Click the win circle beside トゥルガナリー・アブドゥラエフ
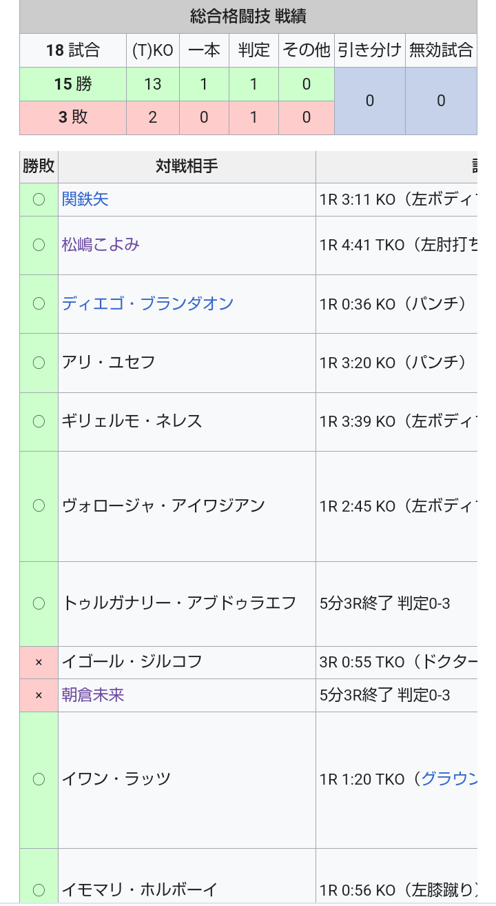 [x=39, y=603]
